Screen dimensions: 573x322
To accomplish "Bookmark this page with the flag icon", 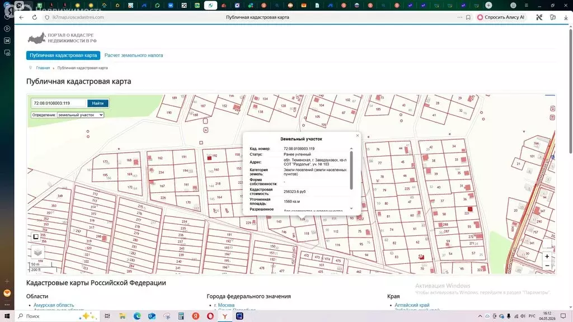I will (x=468, y=17).
